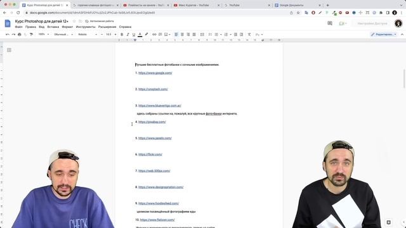Open the Инструменты menu
Viewport: 406px width, 228px height.
tap(86, 27)
